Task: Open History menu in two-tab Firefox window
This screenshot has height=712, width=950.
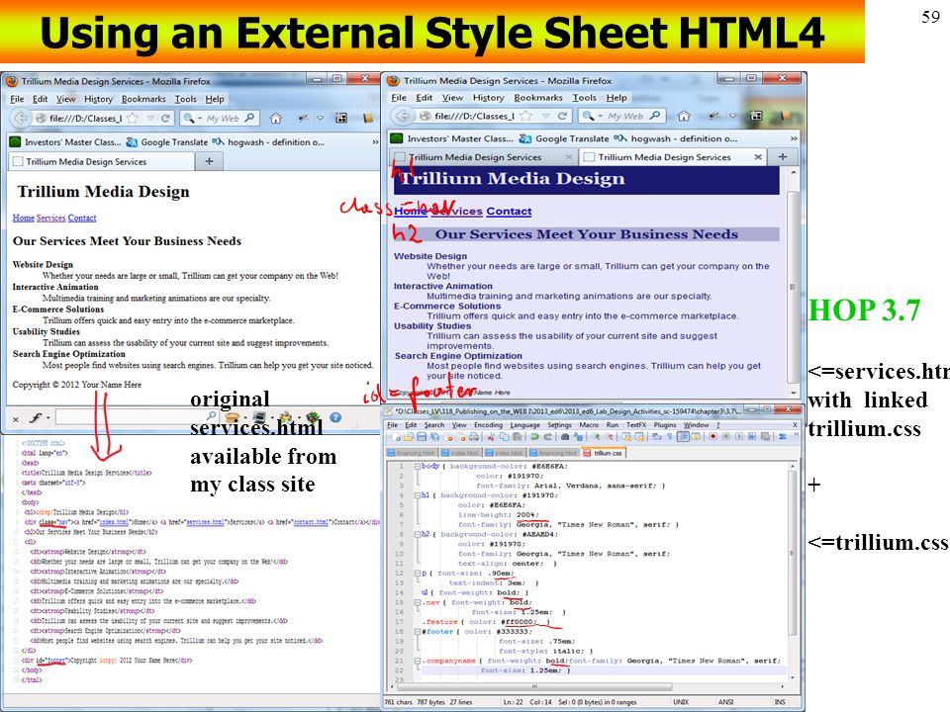Action: [x=488, y=98]
